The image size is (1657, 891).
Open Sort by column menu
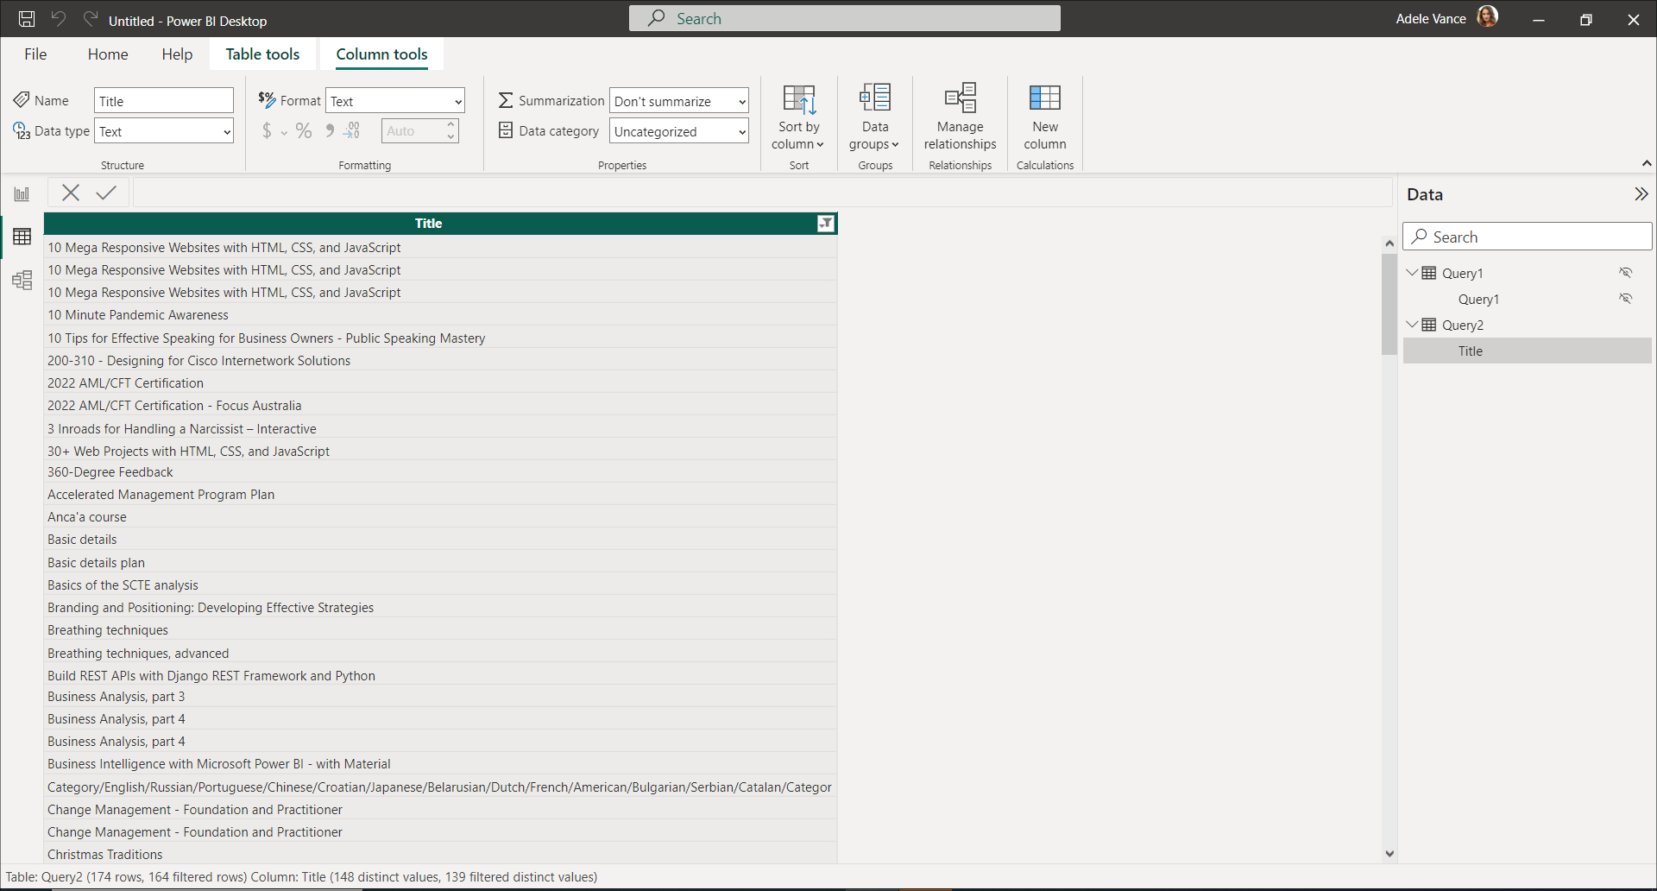click(798, 117)
